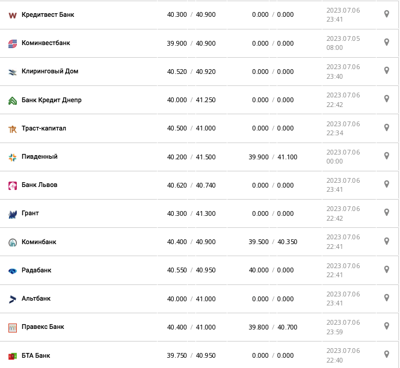Open map pin for Коминбанк
The width and height of the screenshot is (400, 368).
click(387, 241)
